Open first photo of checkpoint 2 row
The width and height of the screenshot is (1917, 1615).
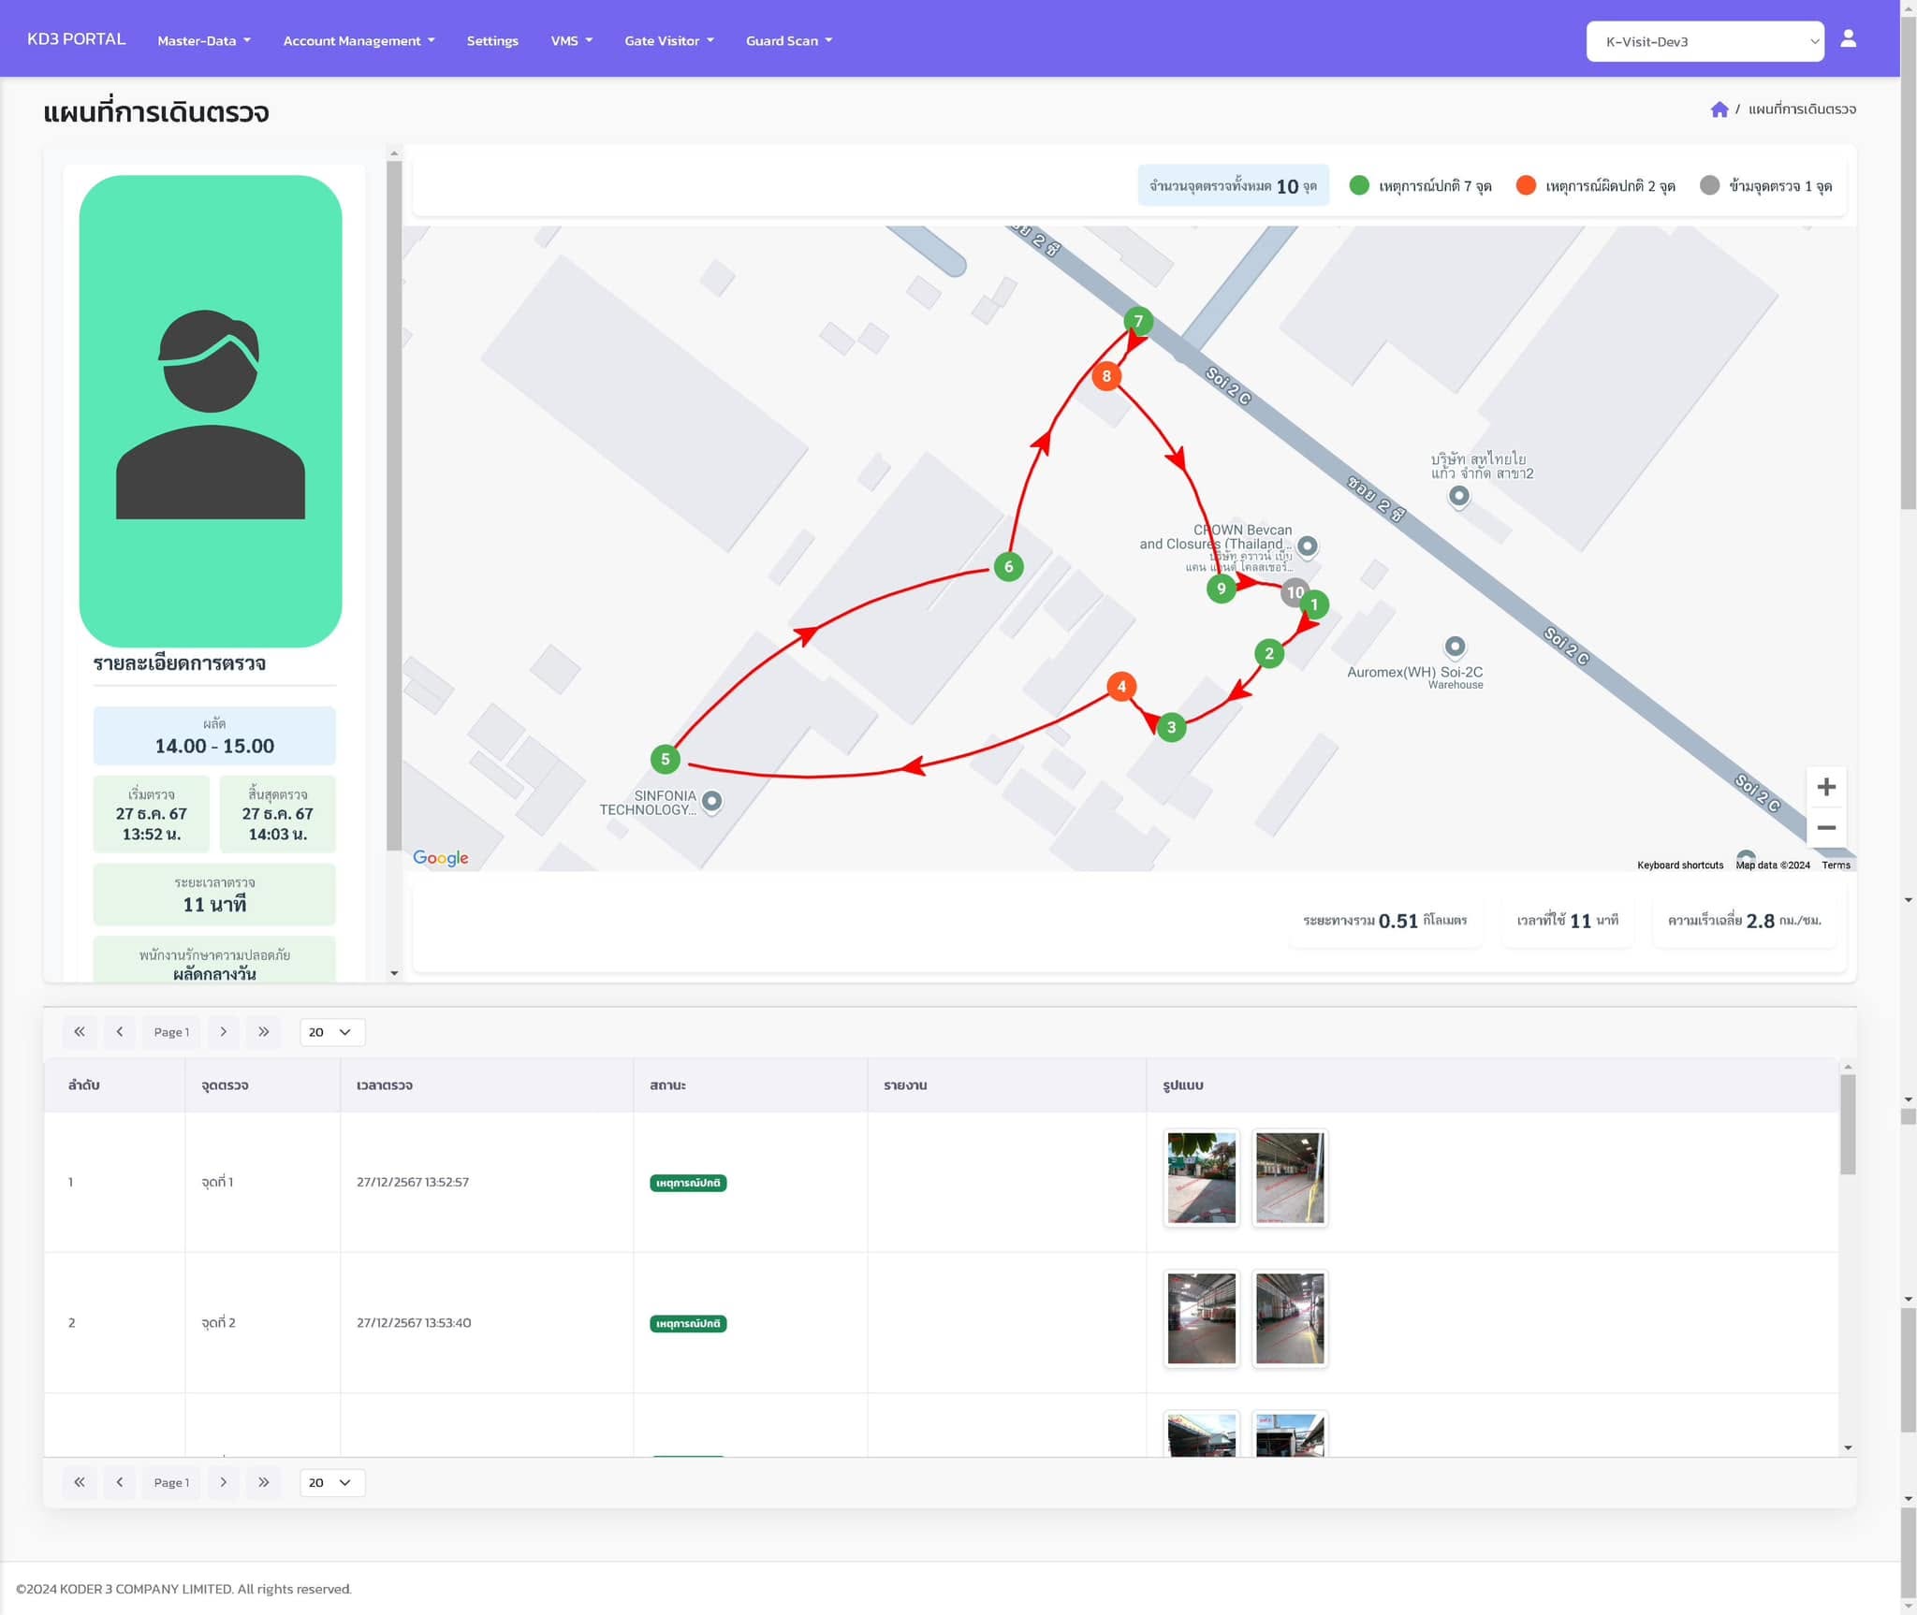click(1201, 1317)
